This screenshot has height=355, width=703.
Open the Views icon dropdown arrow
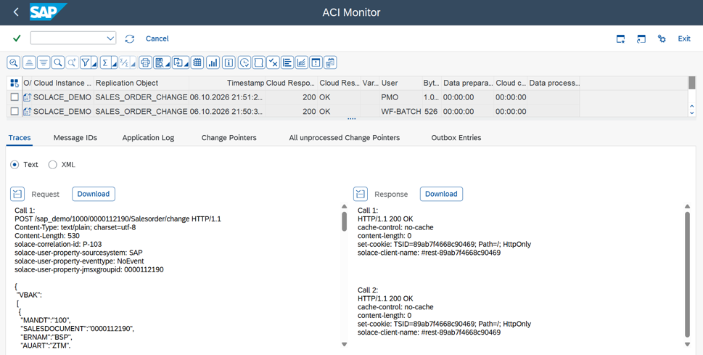(168, 65)
